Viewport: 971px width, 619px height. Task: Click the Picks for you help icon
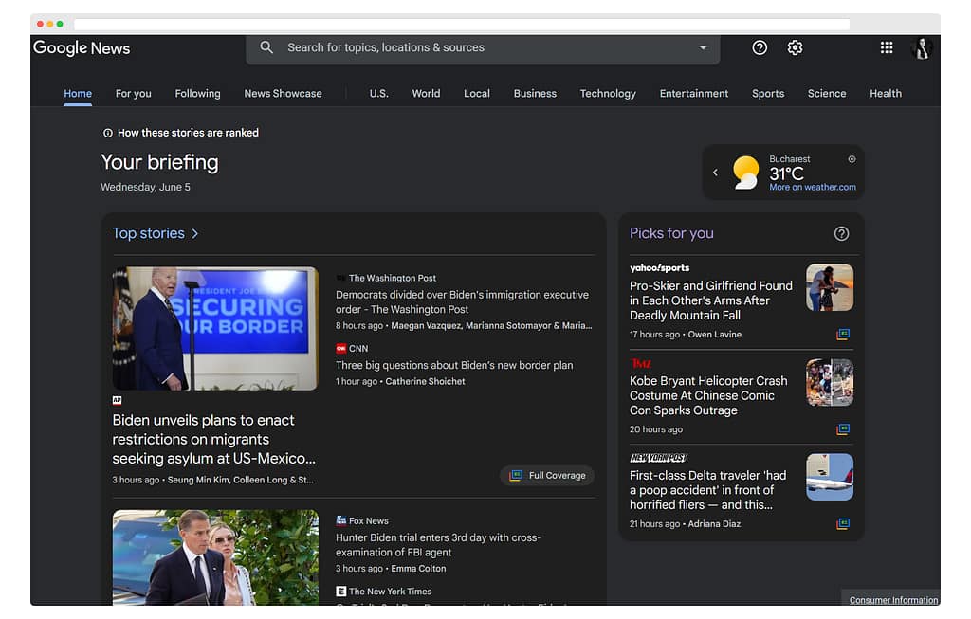coord(841,233)
